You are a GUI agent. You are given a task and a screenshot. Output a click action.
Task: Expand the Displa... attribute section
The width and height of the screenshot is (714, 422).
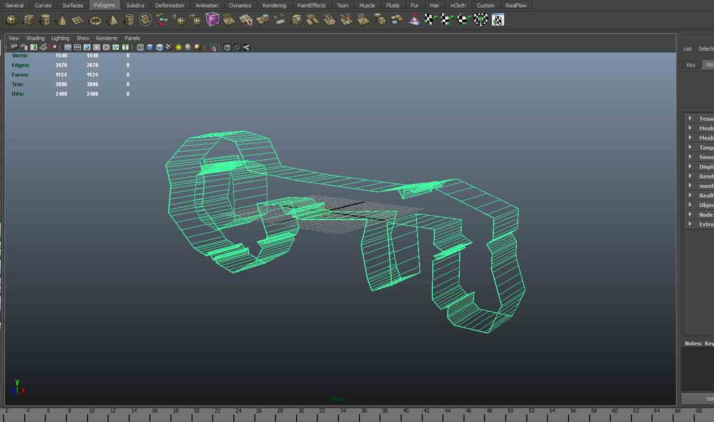(x=699, y=166)
